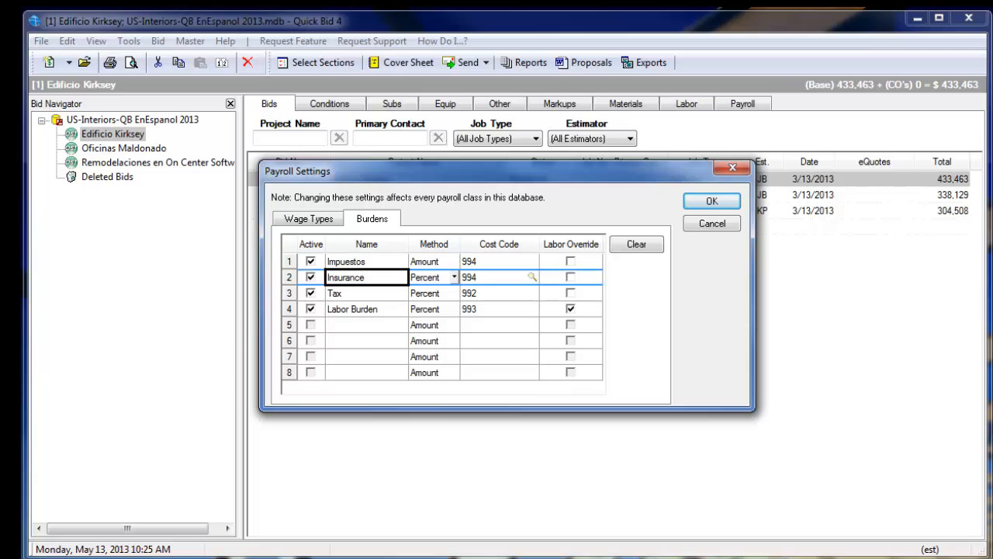The image size is (993, 559).
Task: Click the Clear button in Burdens tab
Action: (636, 244)
